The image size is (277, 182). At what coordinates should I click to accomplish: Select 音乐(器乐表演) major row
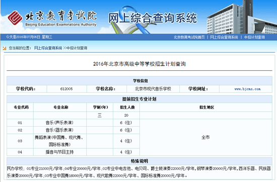point(73,130)
